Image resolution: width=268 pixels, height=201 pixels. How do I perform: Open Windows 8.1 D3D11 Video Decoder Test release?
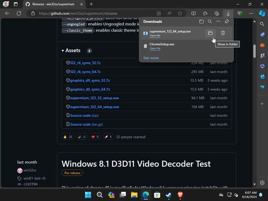(x=136, y=164)
